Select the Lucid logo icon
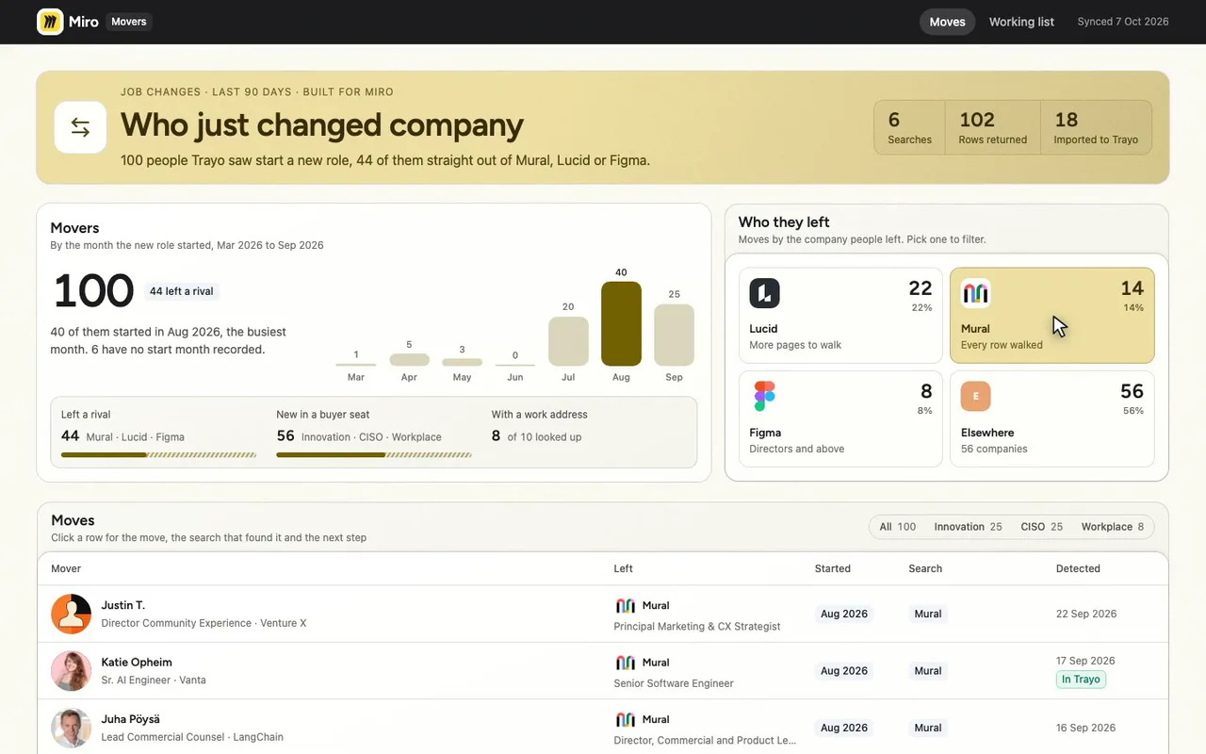This screenshot has height=754, width=1206. click(764, 293)
